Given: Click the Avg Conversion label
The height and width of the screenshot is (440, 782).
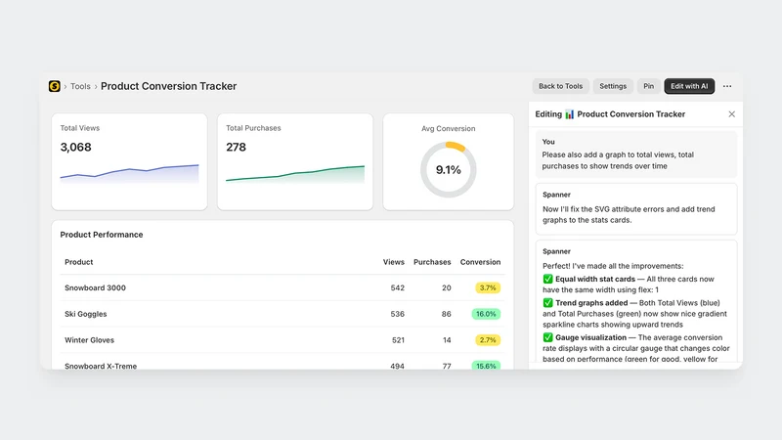Looking at the screenshot, I should coord(449,129).
